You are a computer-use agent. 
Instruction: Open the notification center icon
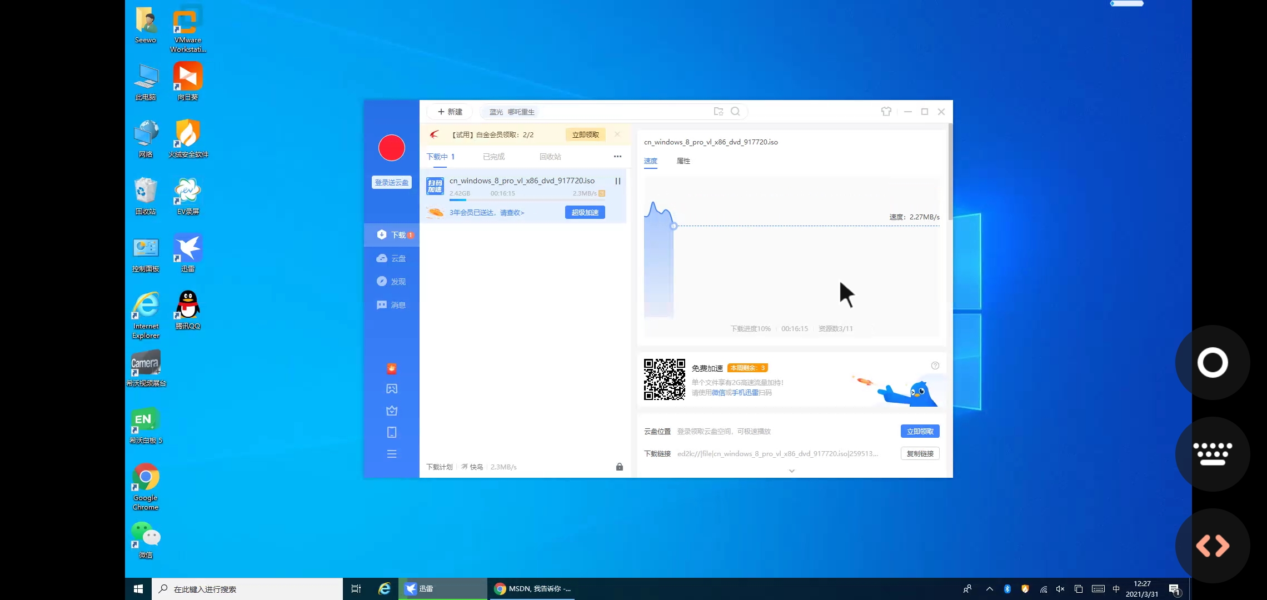(1174, 589)
